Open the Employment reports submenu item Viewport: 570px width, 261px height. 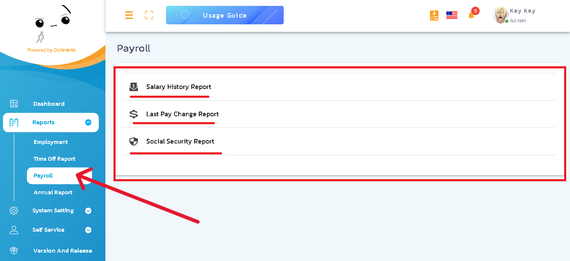point(51,142)
